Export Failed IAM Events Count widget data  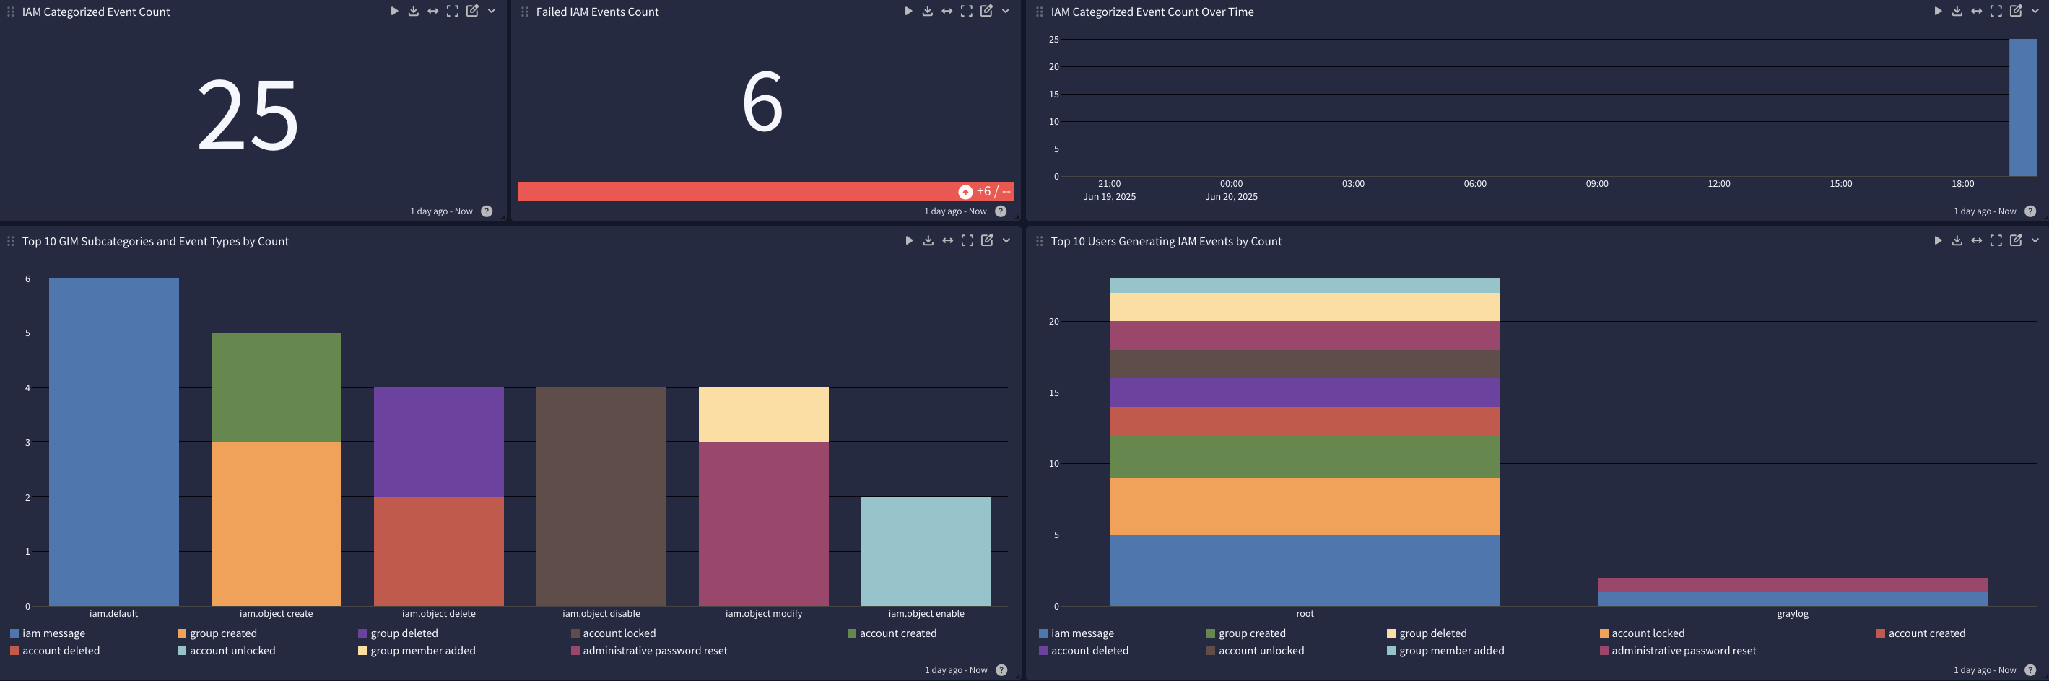click(x=928, y=11)
